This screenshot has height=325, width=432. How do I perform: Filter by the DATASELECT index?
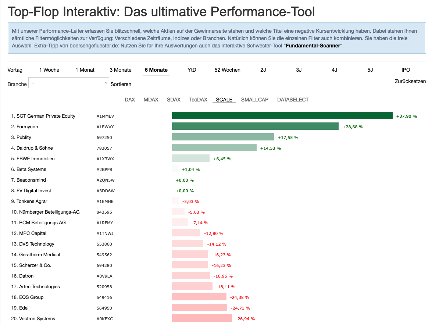point(293,100)
